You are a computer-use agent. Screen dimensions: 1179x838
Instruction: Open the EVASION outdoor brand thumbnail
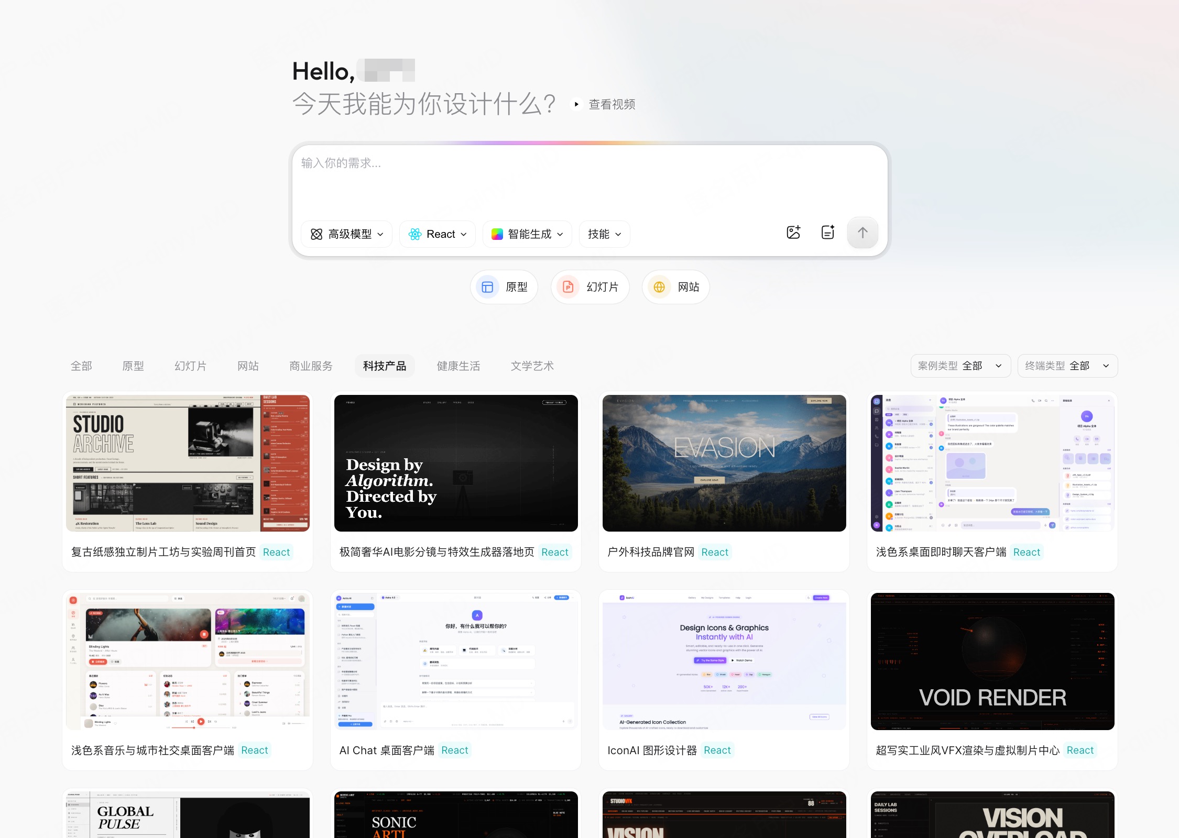[724, 463]
